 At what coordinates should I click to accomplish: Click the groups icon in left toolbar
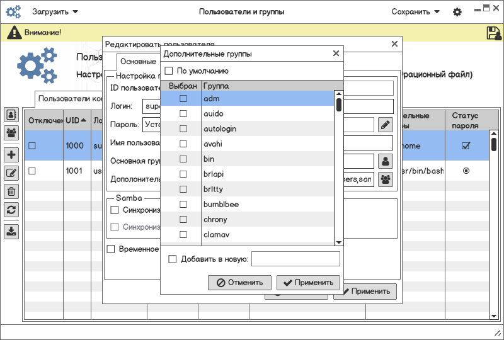click(x=11, y=133)
